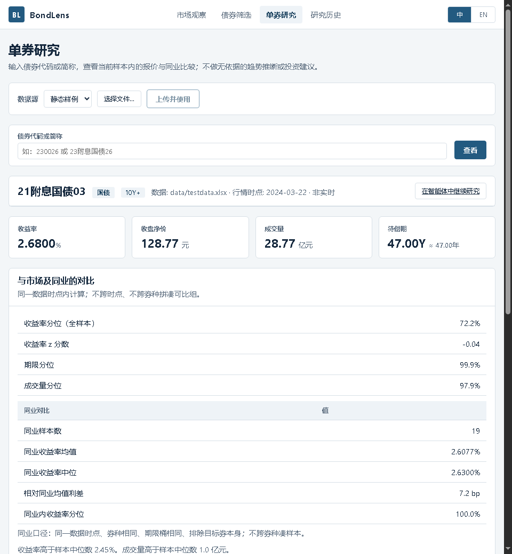Switch to the 债券筛选 tab
512x554 pixels.
coord(236,15)
